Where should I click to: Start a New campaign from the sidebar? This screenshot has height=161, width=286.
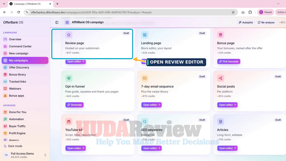point(25,53)
